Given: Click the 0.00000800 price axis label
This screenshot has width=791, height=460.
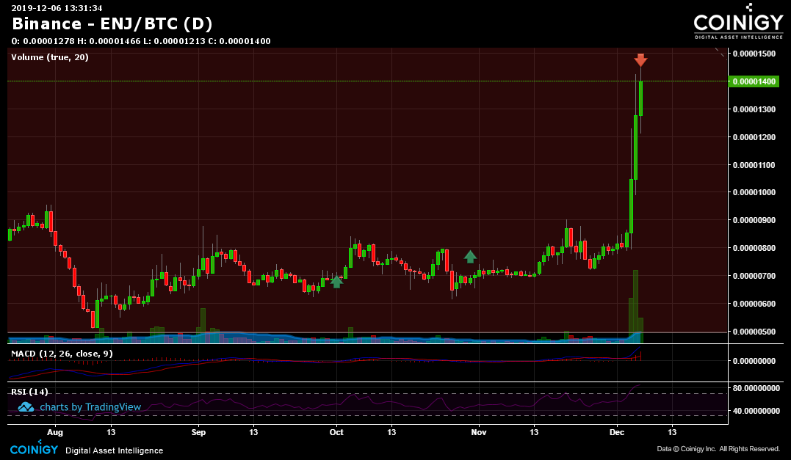Looking at the screenshot, I should pyautogui.click(x=754, y=248).
